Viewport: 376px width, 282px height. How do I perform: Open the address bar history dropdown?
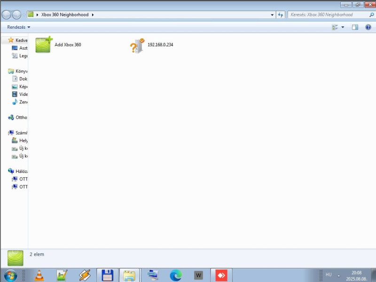pyautogui.click(x=272, y=15)
